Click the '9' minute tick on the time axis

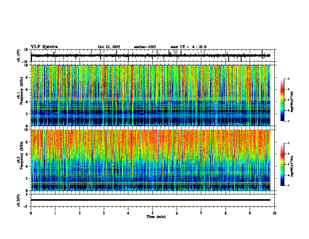250,213
